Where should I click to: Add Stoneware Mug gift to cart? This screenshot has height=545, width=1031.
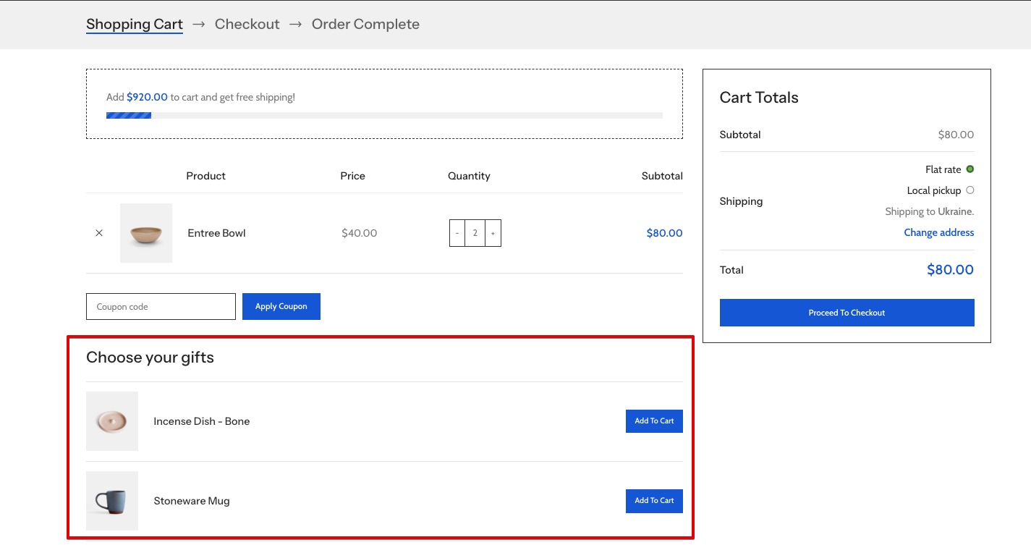(654, 501)
